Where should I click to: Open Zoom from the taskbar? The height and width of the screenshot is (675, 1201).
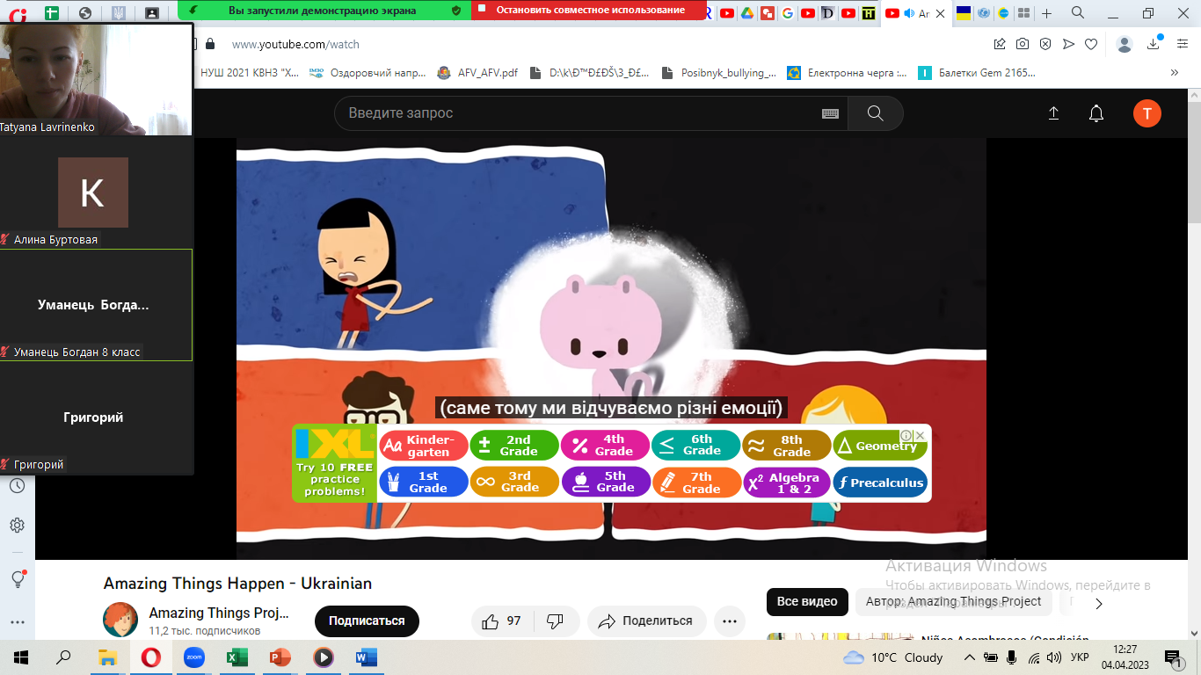tap(194, 657)
